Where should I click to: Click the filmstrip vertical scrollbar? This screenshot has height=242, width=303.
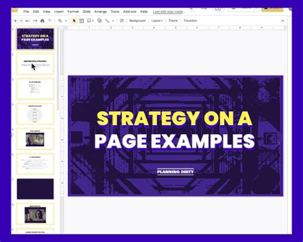pos(58,68)
